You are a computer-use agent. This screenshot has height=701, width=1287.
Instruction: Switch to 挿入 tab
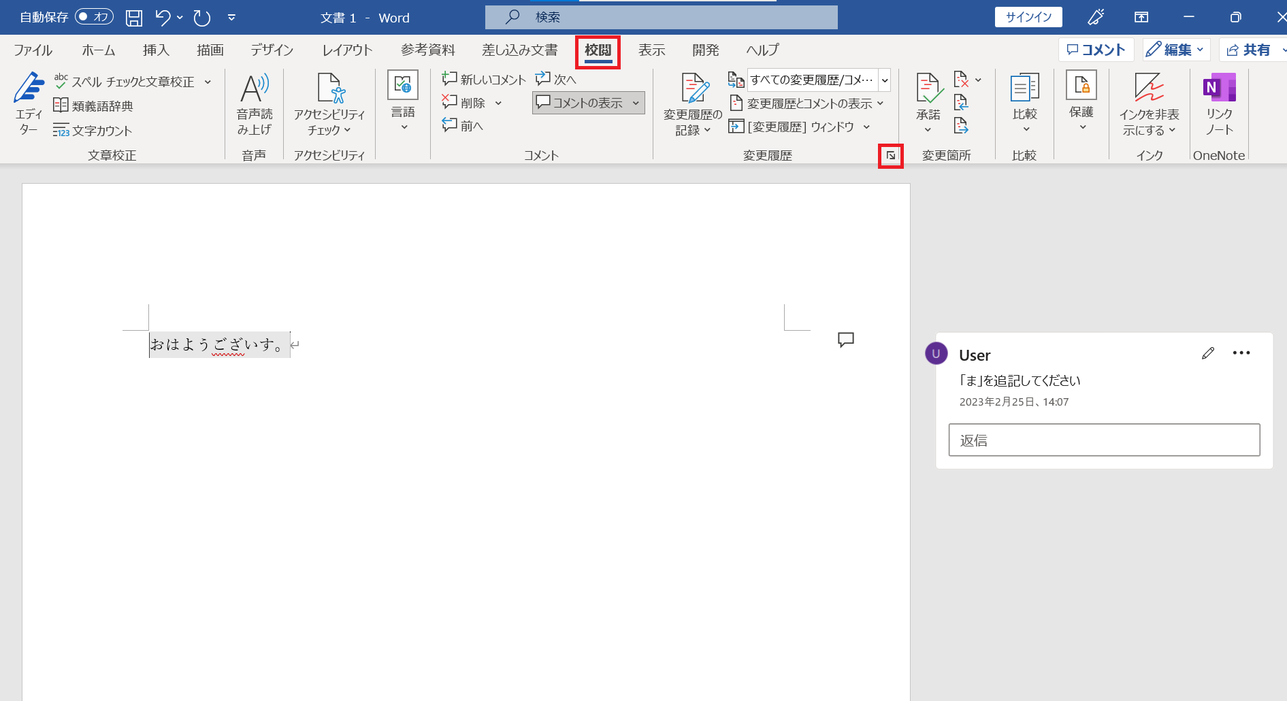click(x=156, y=50)
